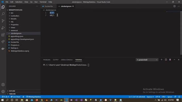This screenshot has width=182, height=102.
Task: Open the Extensions view
Action: [3, 35]
